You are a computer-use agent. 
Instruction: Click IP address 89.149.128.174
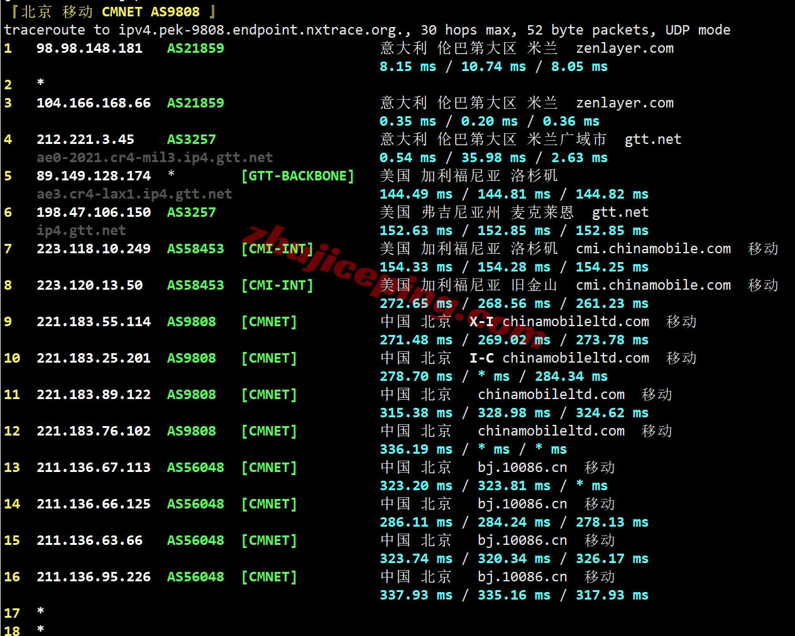tap(94, 176)
